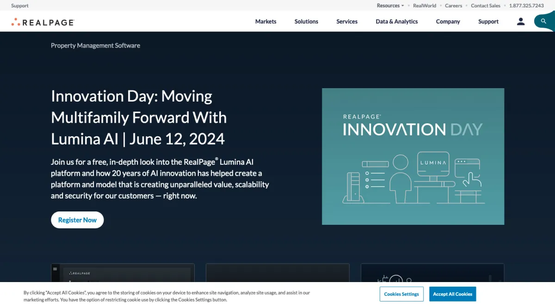This screenshot has width=555, height=307.
Task: Open the Services menu
Action: pyautogui.click(x=347, y=22)
